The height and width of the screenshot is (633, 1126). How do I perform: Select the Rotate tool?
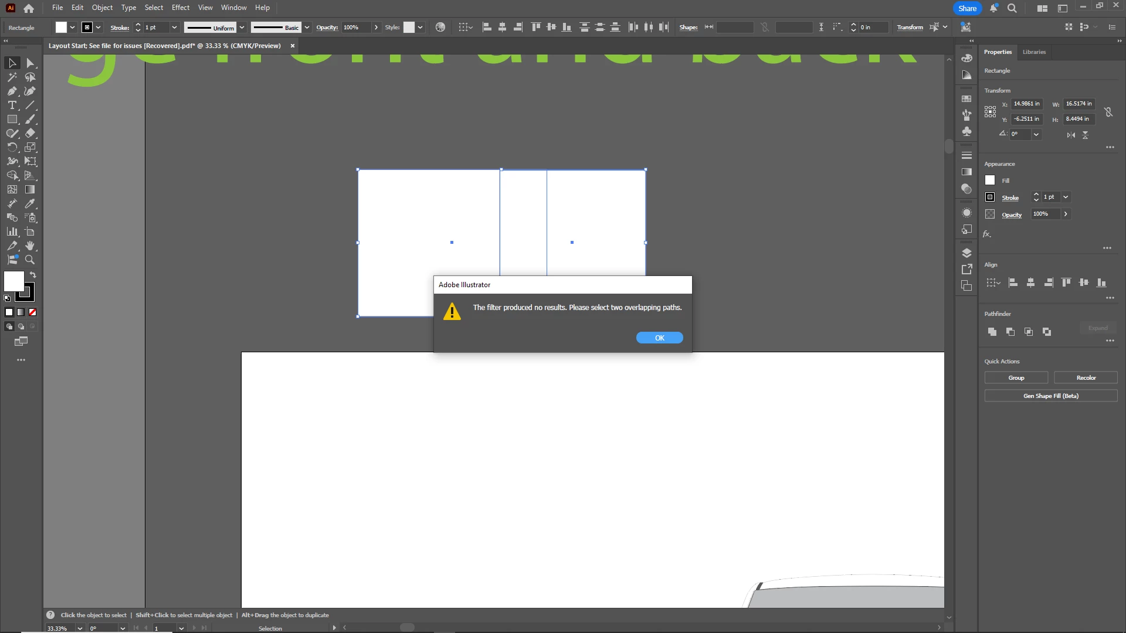(12, 147)
